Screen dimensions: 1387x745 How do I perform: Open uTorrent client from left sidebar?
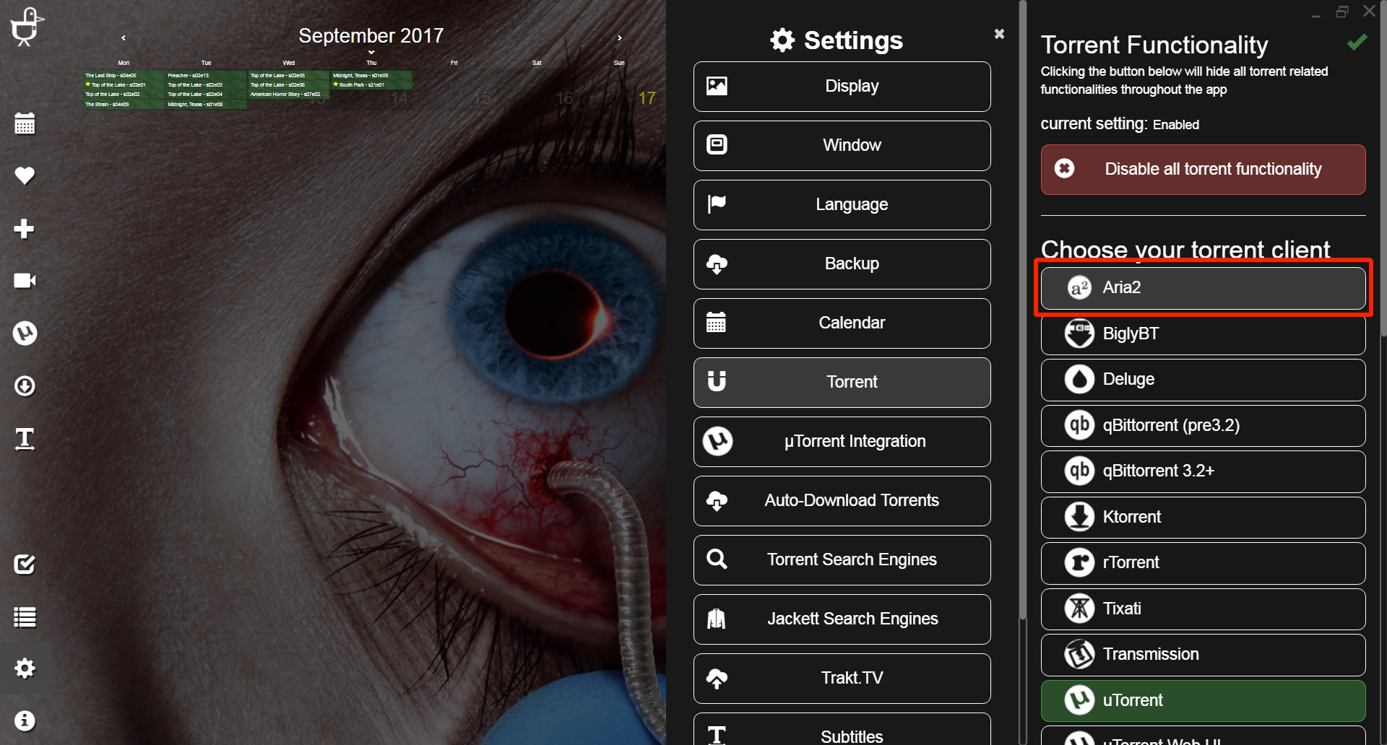click(x=25, y=333)
